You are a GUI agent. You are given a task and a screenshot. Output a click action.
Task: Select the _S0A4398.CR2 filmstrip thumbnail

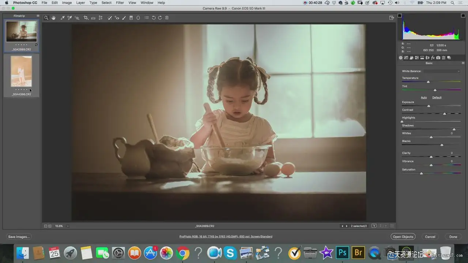pyautogui.click(x=21, y=71)
